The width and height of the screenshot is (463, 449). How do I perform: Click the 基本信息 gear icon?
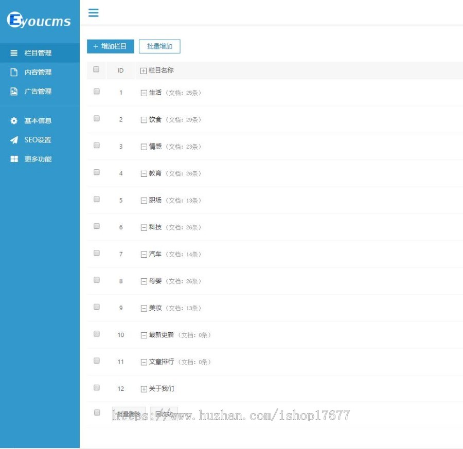pos(14,121)
